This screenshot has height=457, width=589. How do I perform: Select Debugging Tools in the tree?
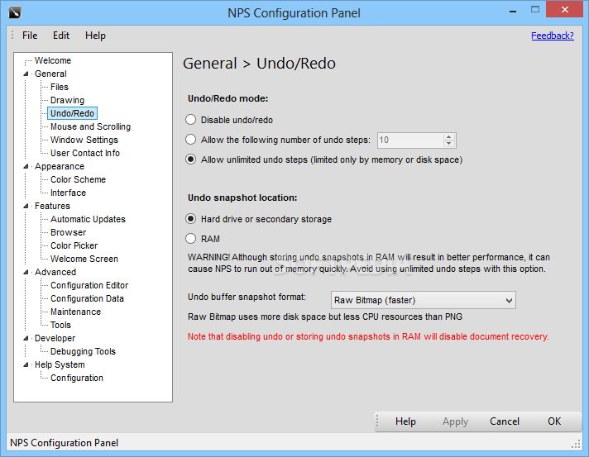(83, 351)
